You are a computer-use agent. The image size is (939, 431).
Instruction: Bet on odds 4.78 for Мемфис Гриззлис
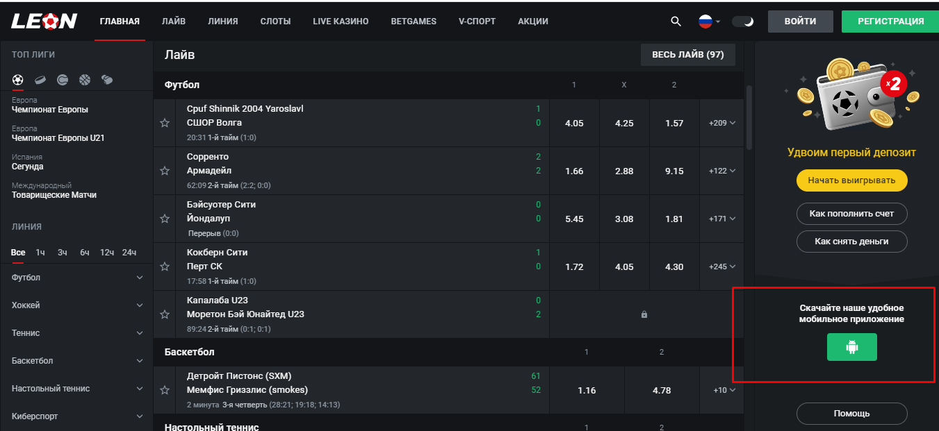coord(662,390)
